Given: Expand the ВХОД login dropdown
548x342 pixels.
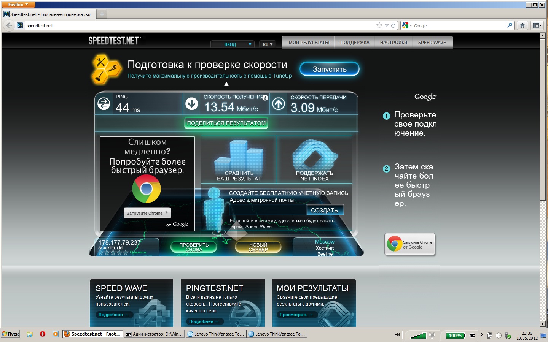Looking at the screenshot, I should pyautogui.click(x=232, y=44).
